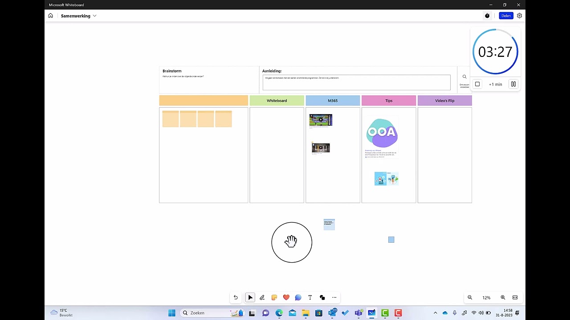Zoom out of the whiteboard canvas
This screenshot has height=320, width=570.
tap(470, 298)
